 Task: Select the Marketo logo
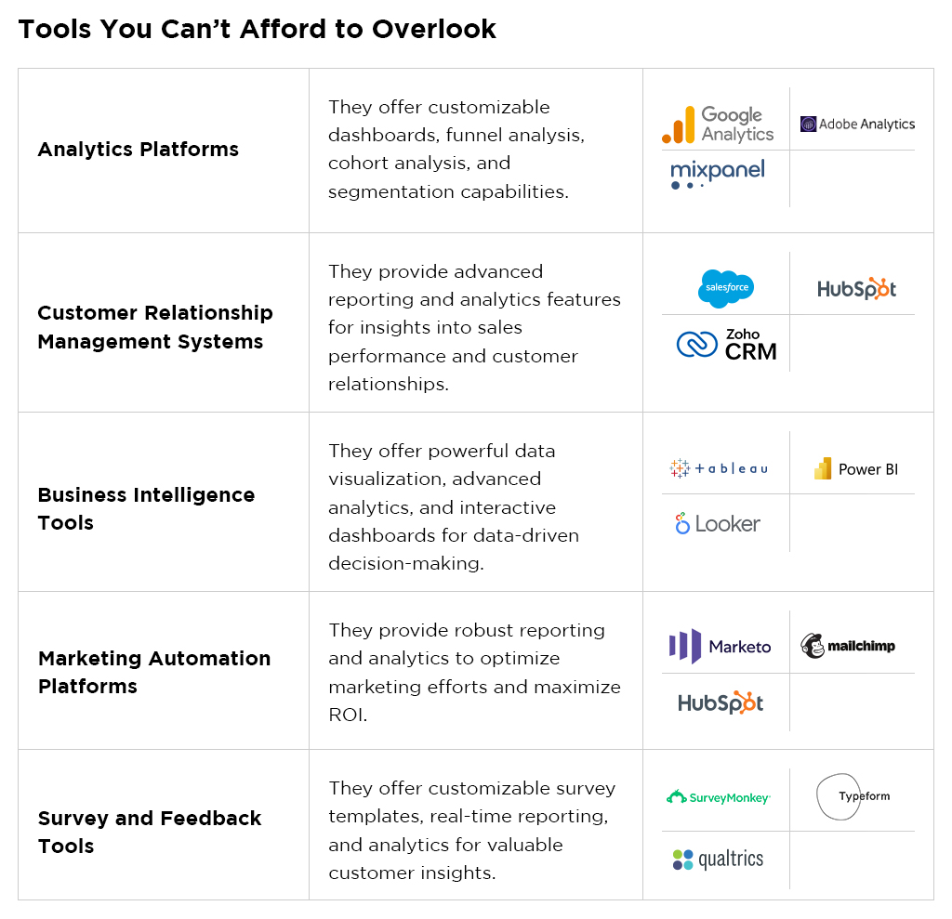coord(720,647)
